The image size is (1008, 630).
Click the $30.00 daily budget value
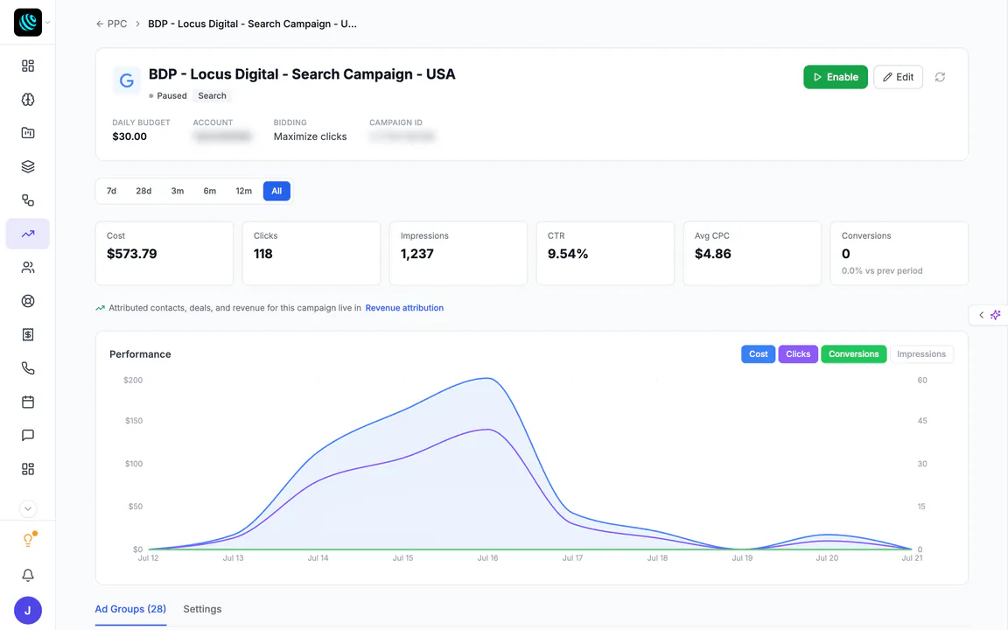[129, 136]
